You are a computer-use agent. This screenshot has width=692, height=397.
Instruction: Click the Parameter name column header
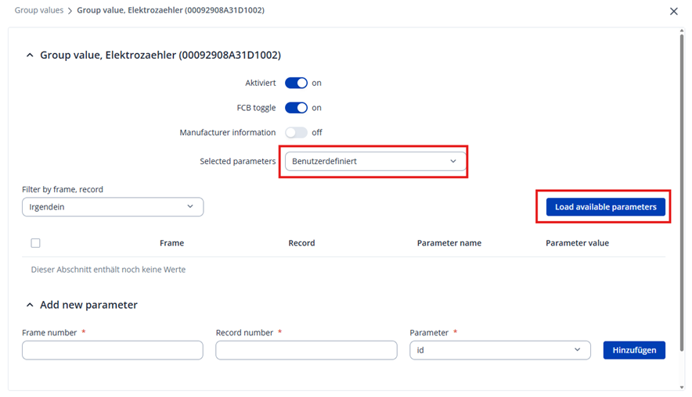[x=449, y=243]
